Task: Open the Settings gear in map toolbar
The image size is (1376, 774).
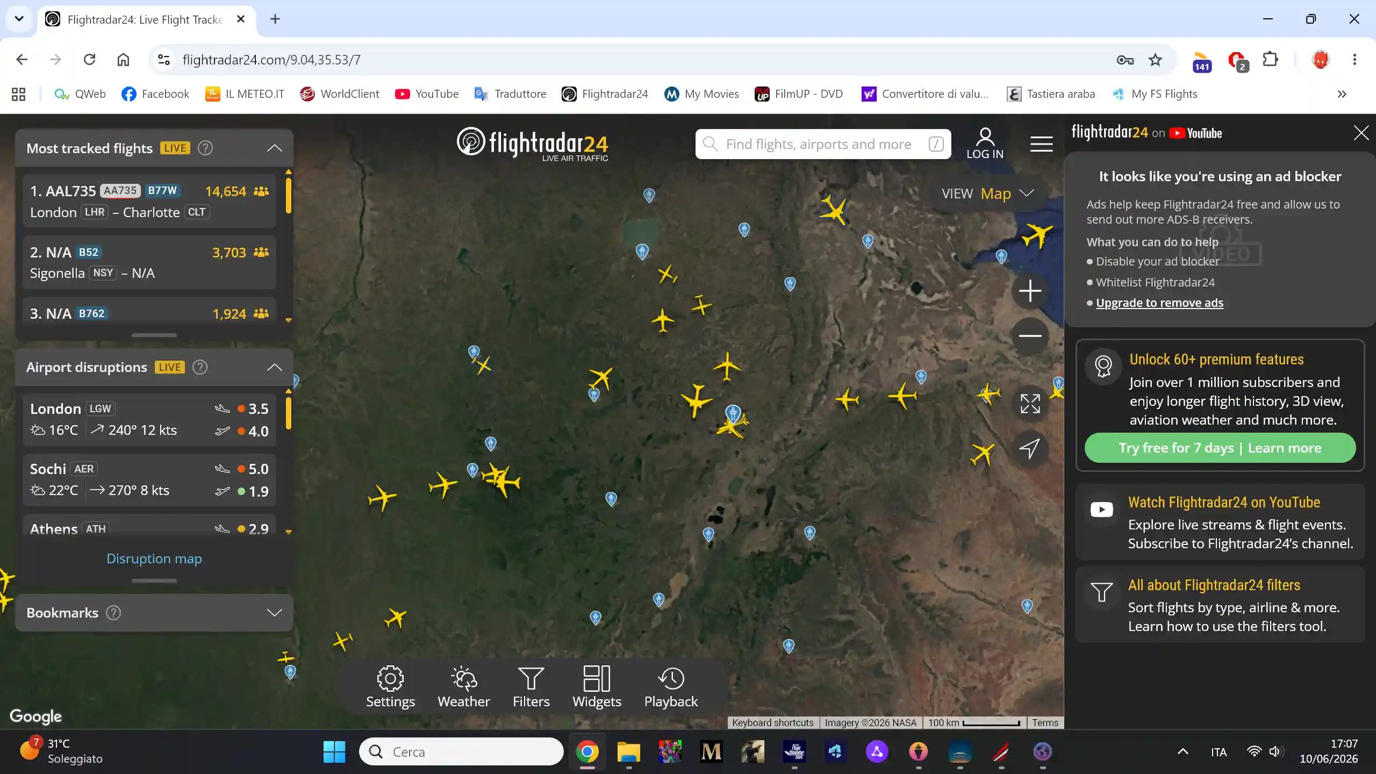Action: (390, 687)
